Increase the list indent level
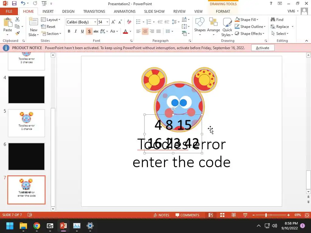Screen dimensions: 311x233 click(x=167, y=22)
